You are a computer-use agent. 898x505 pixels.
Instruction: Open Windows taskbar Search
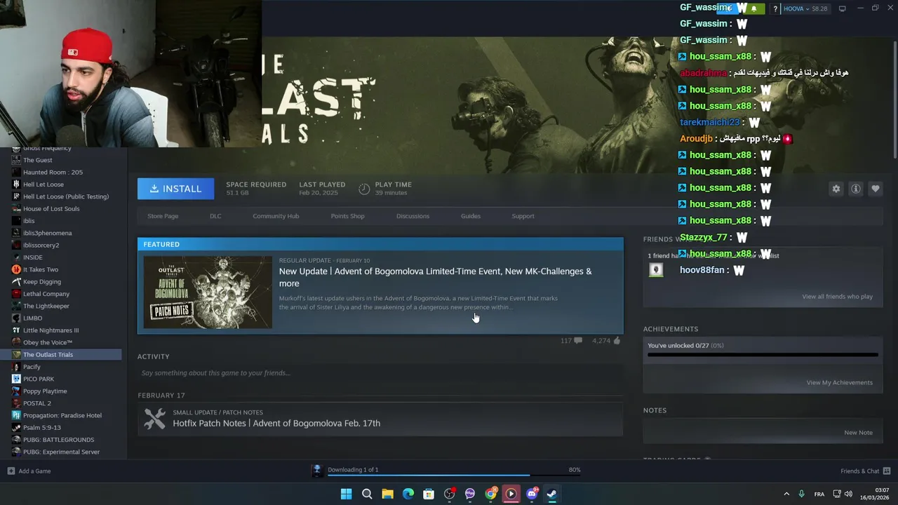366,494
